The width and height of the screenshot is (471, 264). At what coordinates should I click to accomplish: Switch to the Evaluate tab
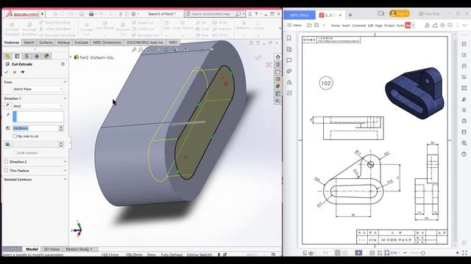tap(82, 43)
